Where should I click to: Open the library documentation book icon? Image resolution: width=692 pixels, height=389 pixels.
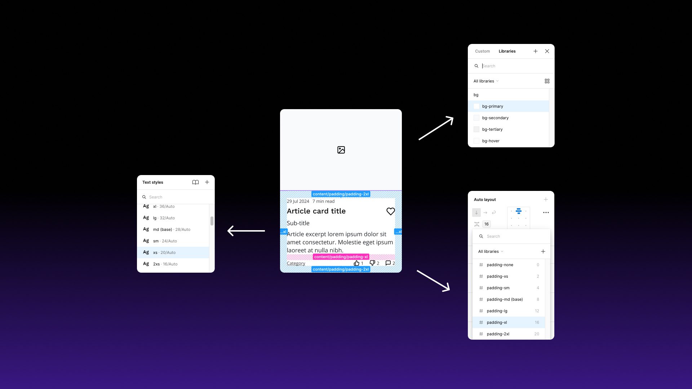click(x=195, y=182)
